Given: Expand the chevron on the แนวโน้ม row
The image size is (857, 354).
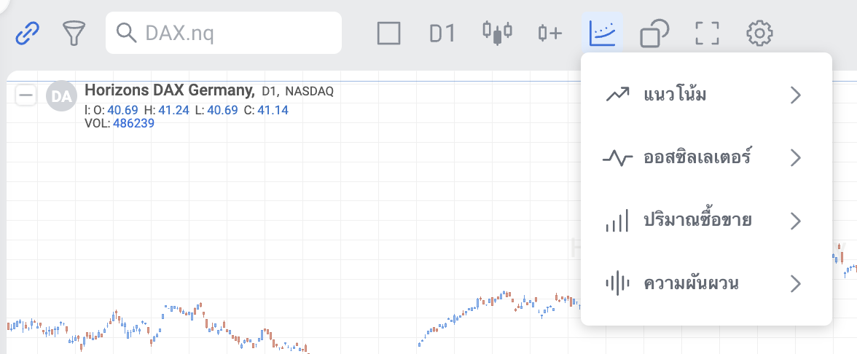Looking at the screenshot, I should point(796,95).
